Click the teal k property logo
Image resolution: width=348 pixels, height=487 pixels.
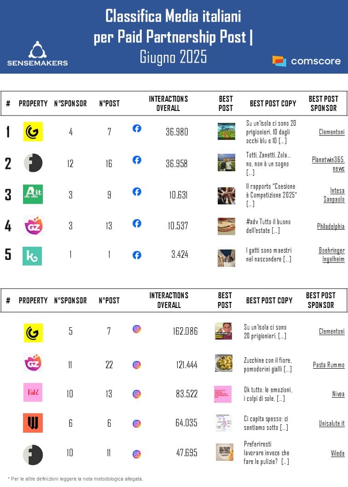[32, 256]
